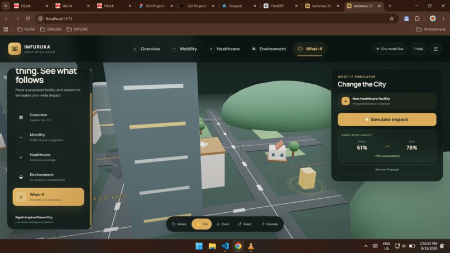Switch to the What-If top tab

tap(310, 49)
